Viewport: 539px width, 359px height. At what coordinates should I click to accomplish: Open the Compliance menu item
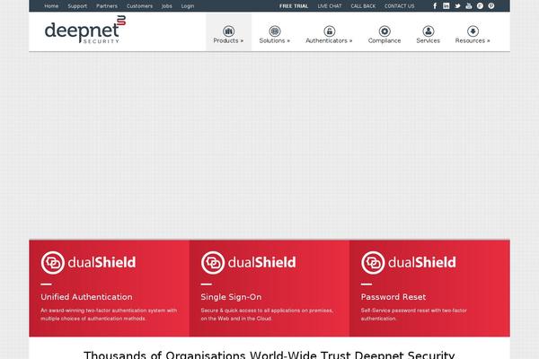384,40
